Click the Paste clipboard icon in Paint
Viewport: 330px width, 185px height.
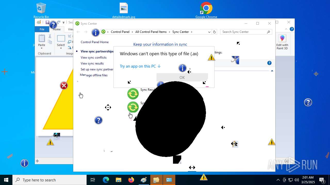click(42, 39)
